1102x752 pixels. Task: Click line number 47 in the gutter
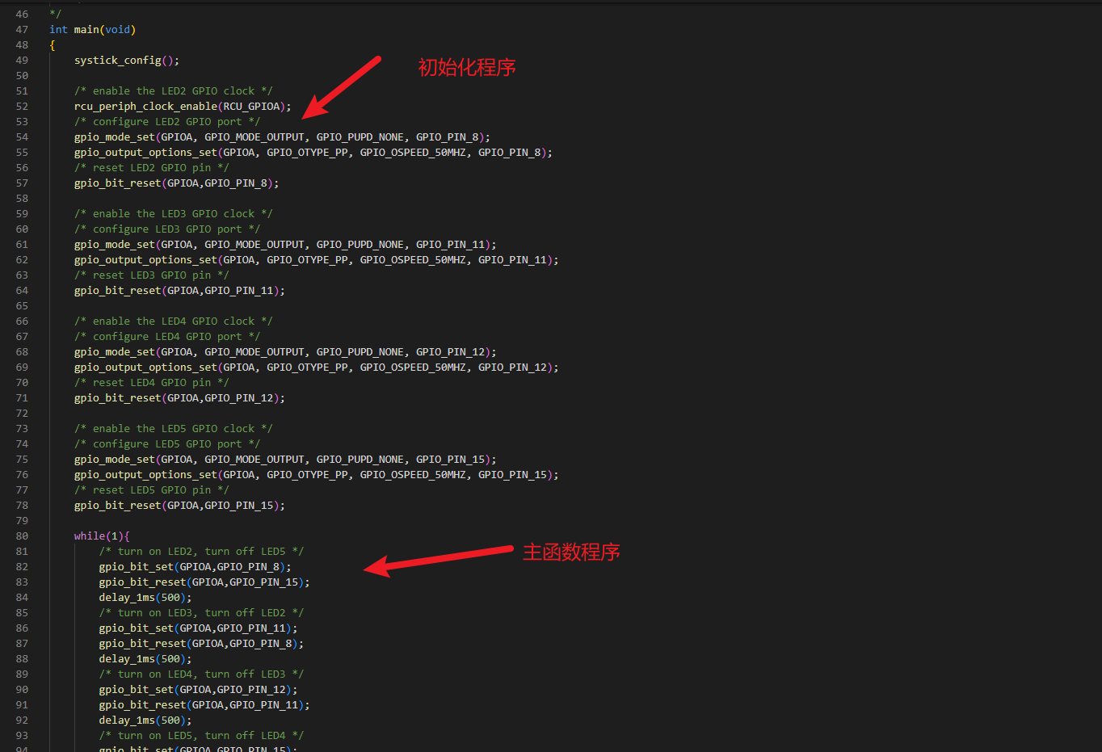[22, 30]
